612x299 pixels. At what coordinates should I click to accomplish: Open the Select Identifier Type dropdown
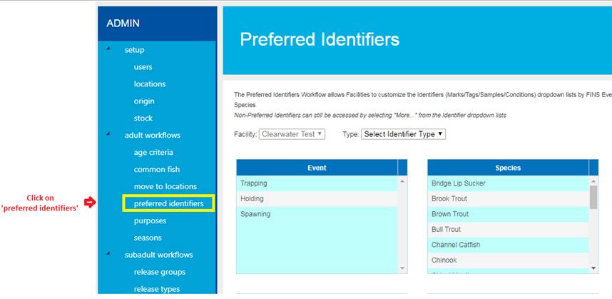[403, 134]
